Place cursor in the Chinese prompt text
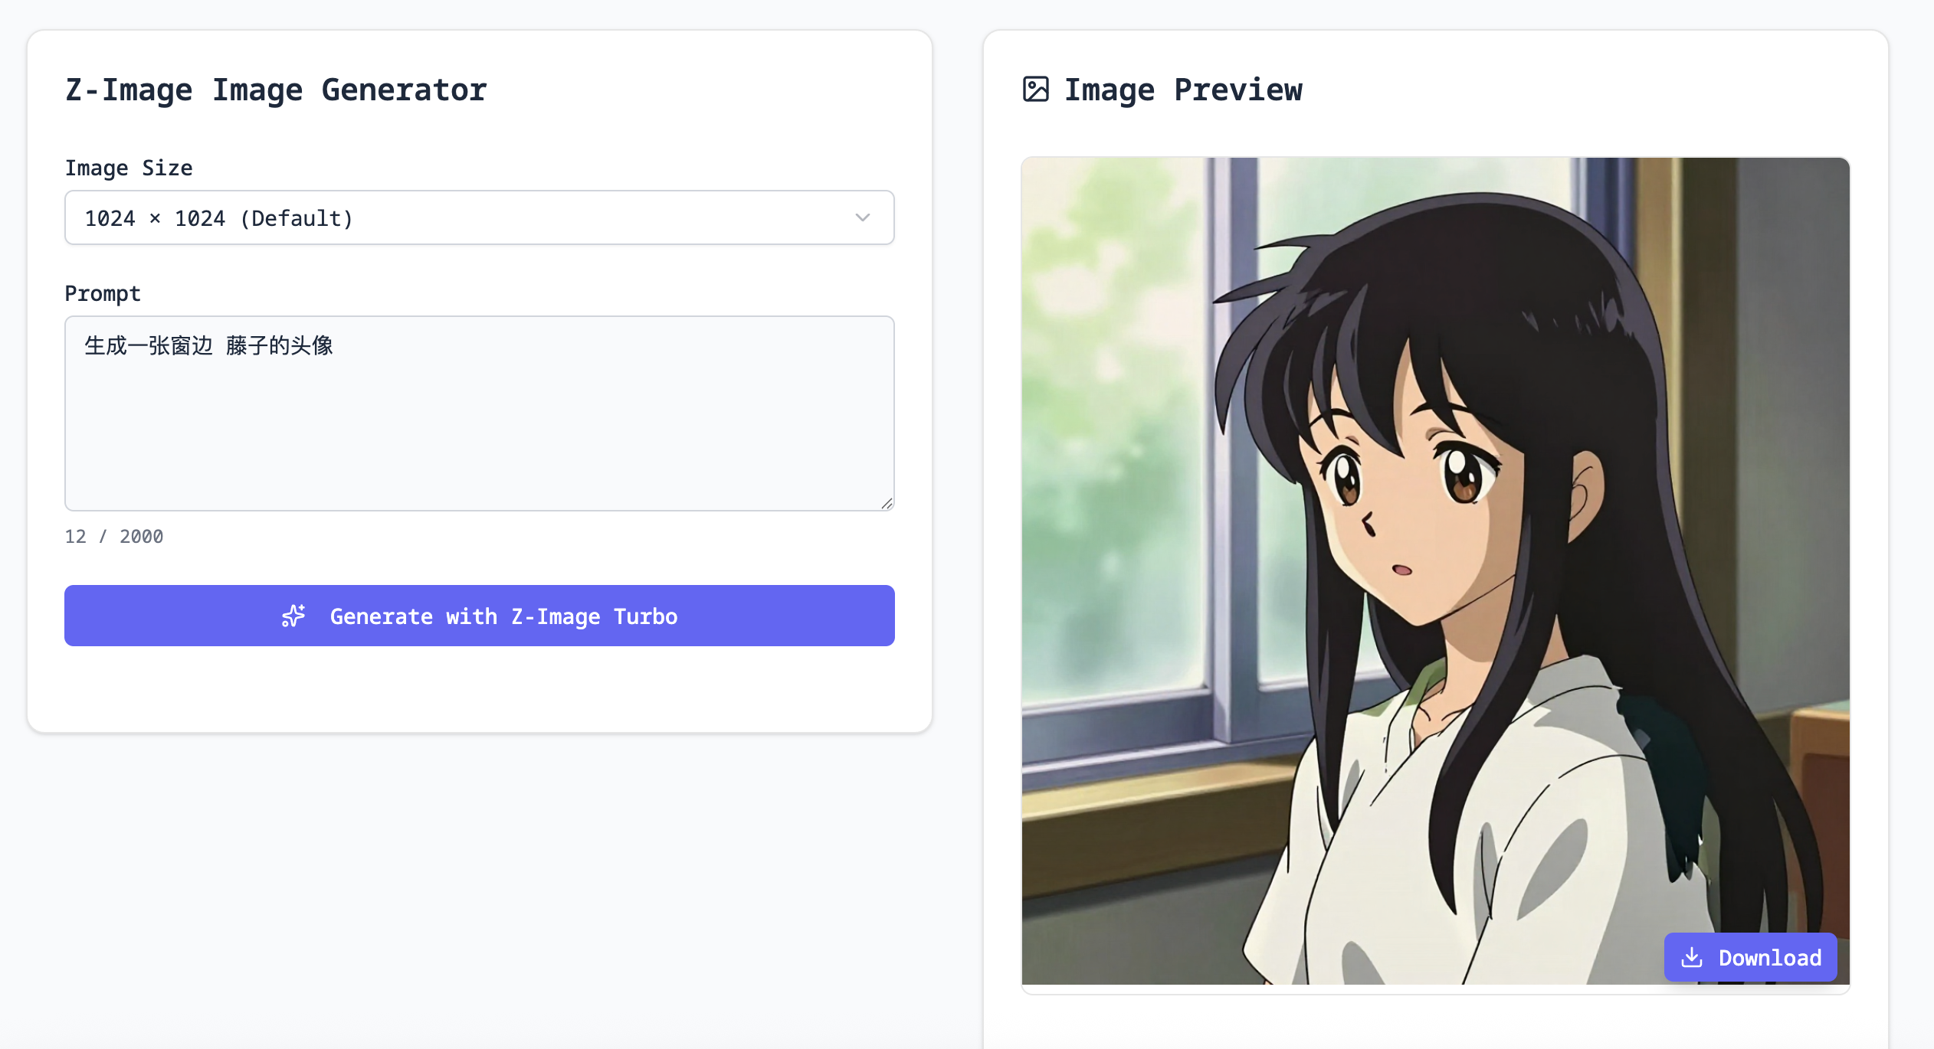 pyautogui.click(x=208, y=346)
